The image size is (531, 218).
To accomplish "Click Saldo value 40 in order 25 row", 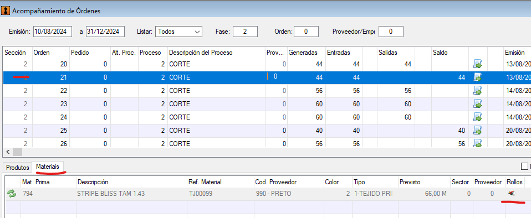I will (x=461, y=131).
